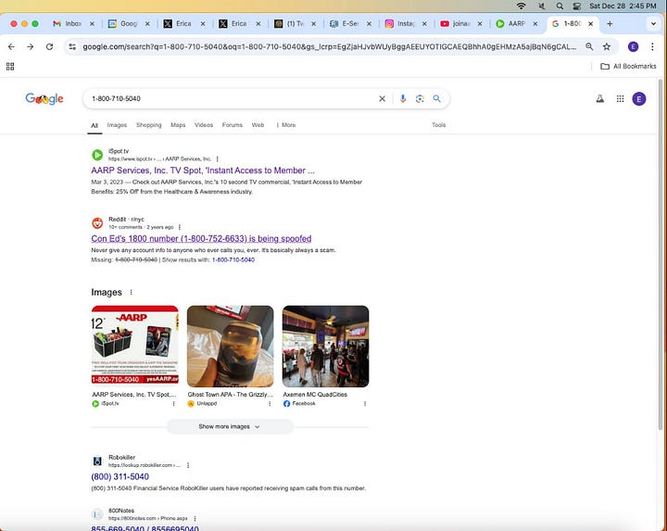Go forward in browser history
Image resolution: width=667 pixels, height=531 pixels.
[31, 47]
